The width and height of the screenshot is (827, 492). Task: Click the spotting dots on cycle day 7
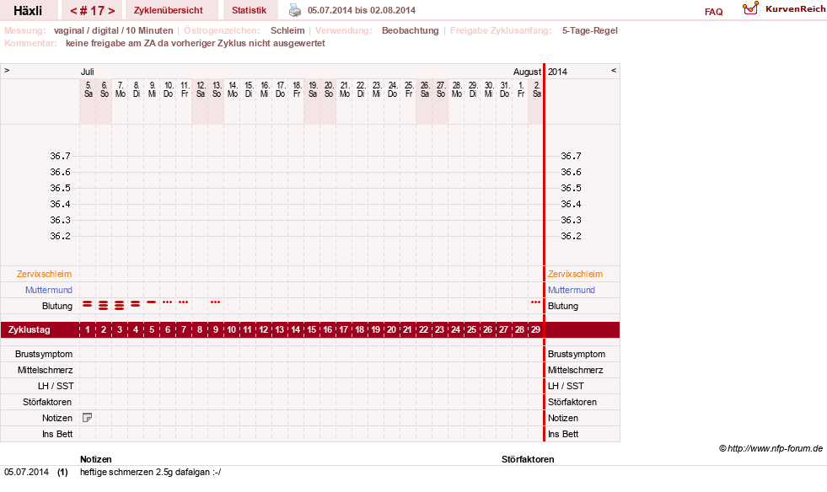pyautogui.click(x=183, y=302)
